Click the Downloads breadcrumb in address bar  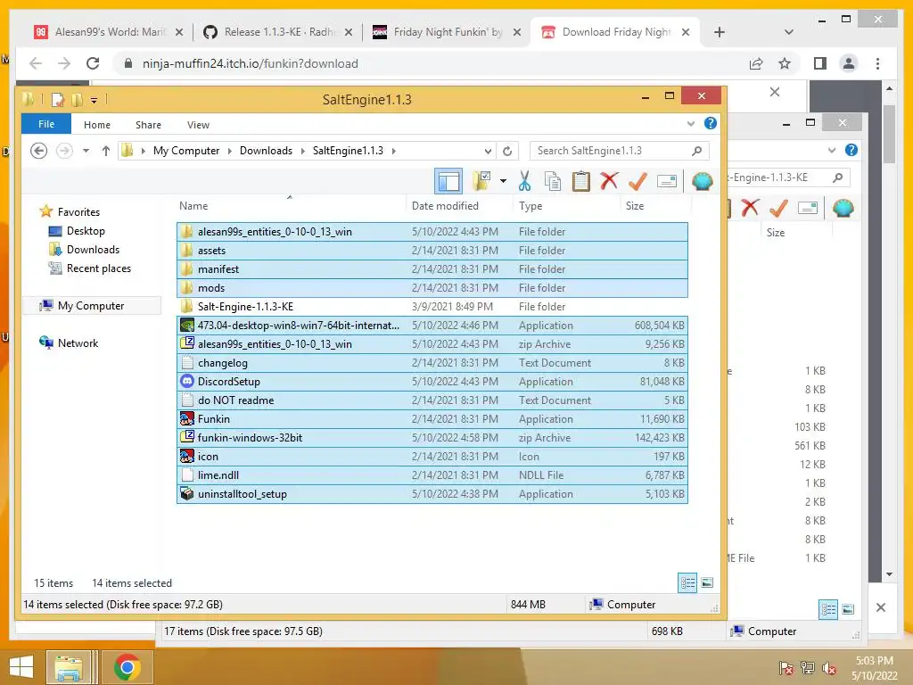(x=266, y=151)
